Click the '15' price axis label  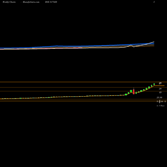tap(160, 93)
